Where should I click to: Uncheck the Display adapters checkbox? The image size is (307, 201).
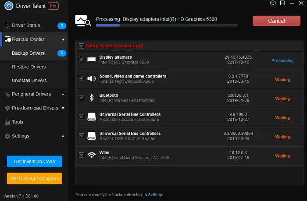pos(82,60)
